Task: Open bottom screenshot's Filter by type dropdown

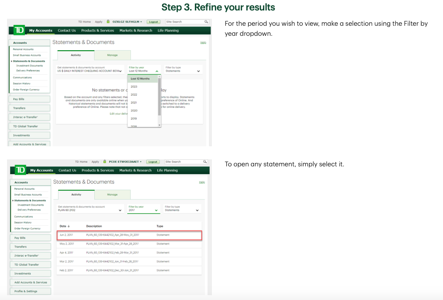Action: (x=182, y=209)
